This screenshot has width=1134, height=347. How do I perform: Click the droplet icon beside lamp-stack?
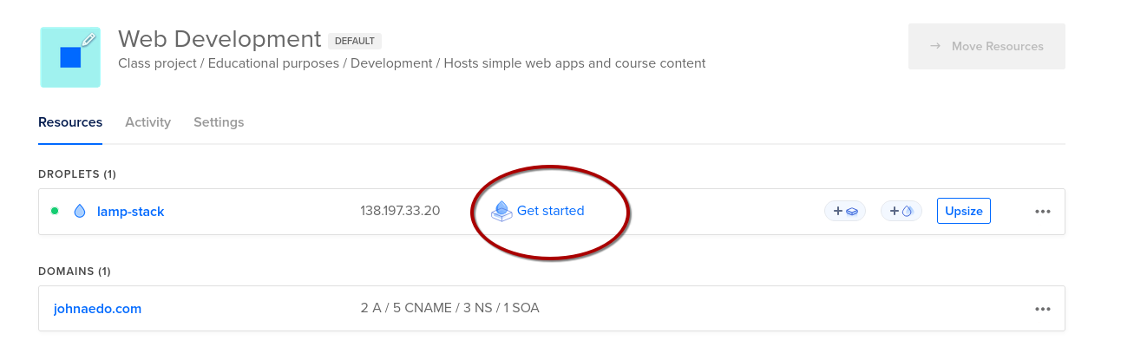click(x=80, y=211)
